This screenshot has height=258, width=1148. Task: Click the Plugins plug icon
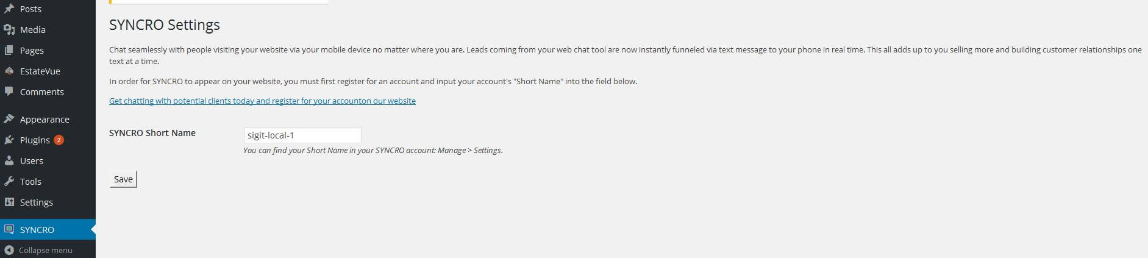click(9, 140)
